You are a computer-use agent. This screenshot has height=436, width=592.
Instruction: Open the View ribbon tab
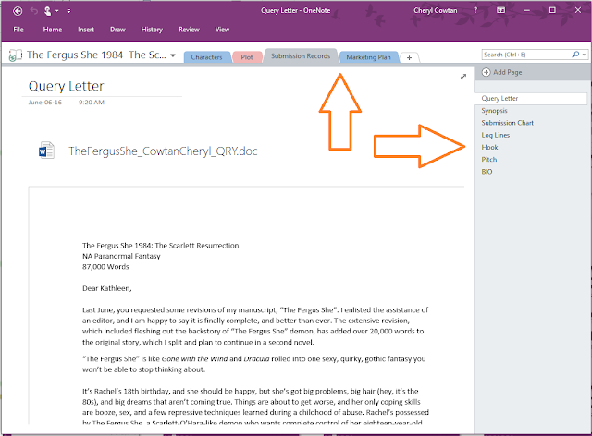(222, 30)
